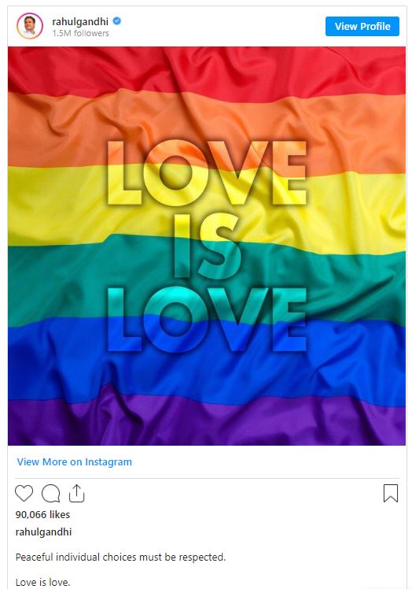Click the top LOVE word in the image
Viewport: 412px width, 589px height.
207,172
